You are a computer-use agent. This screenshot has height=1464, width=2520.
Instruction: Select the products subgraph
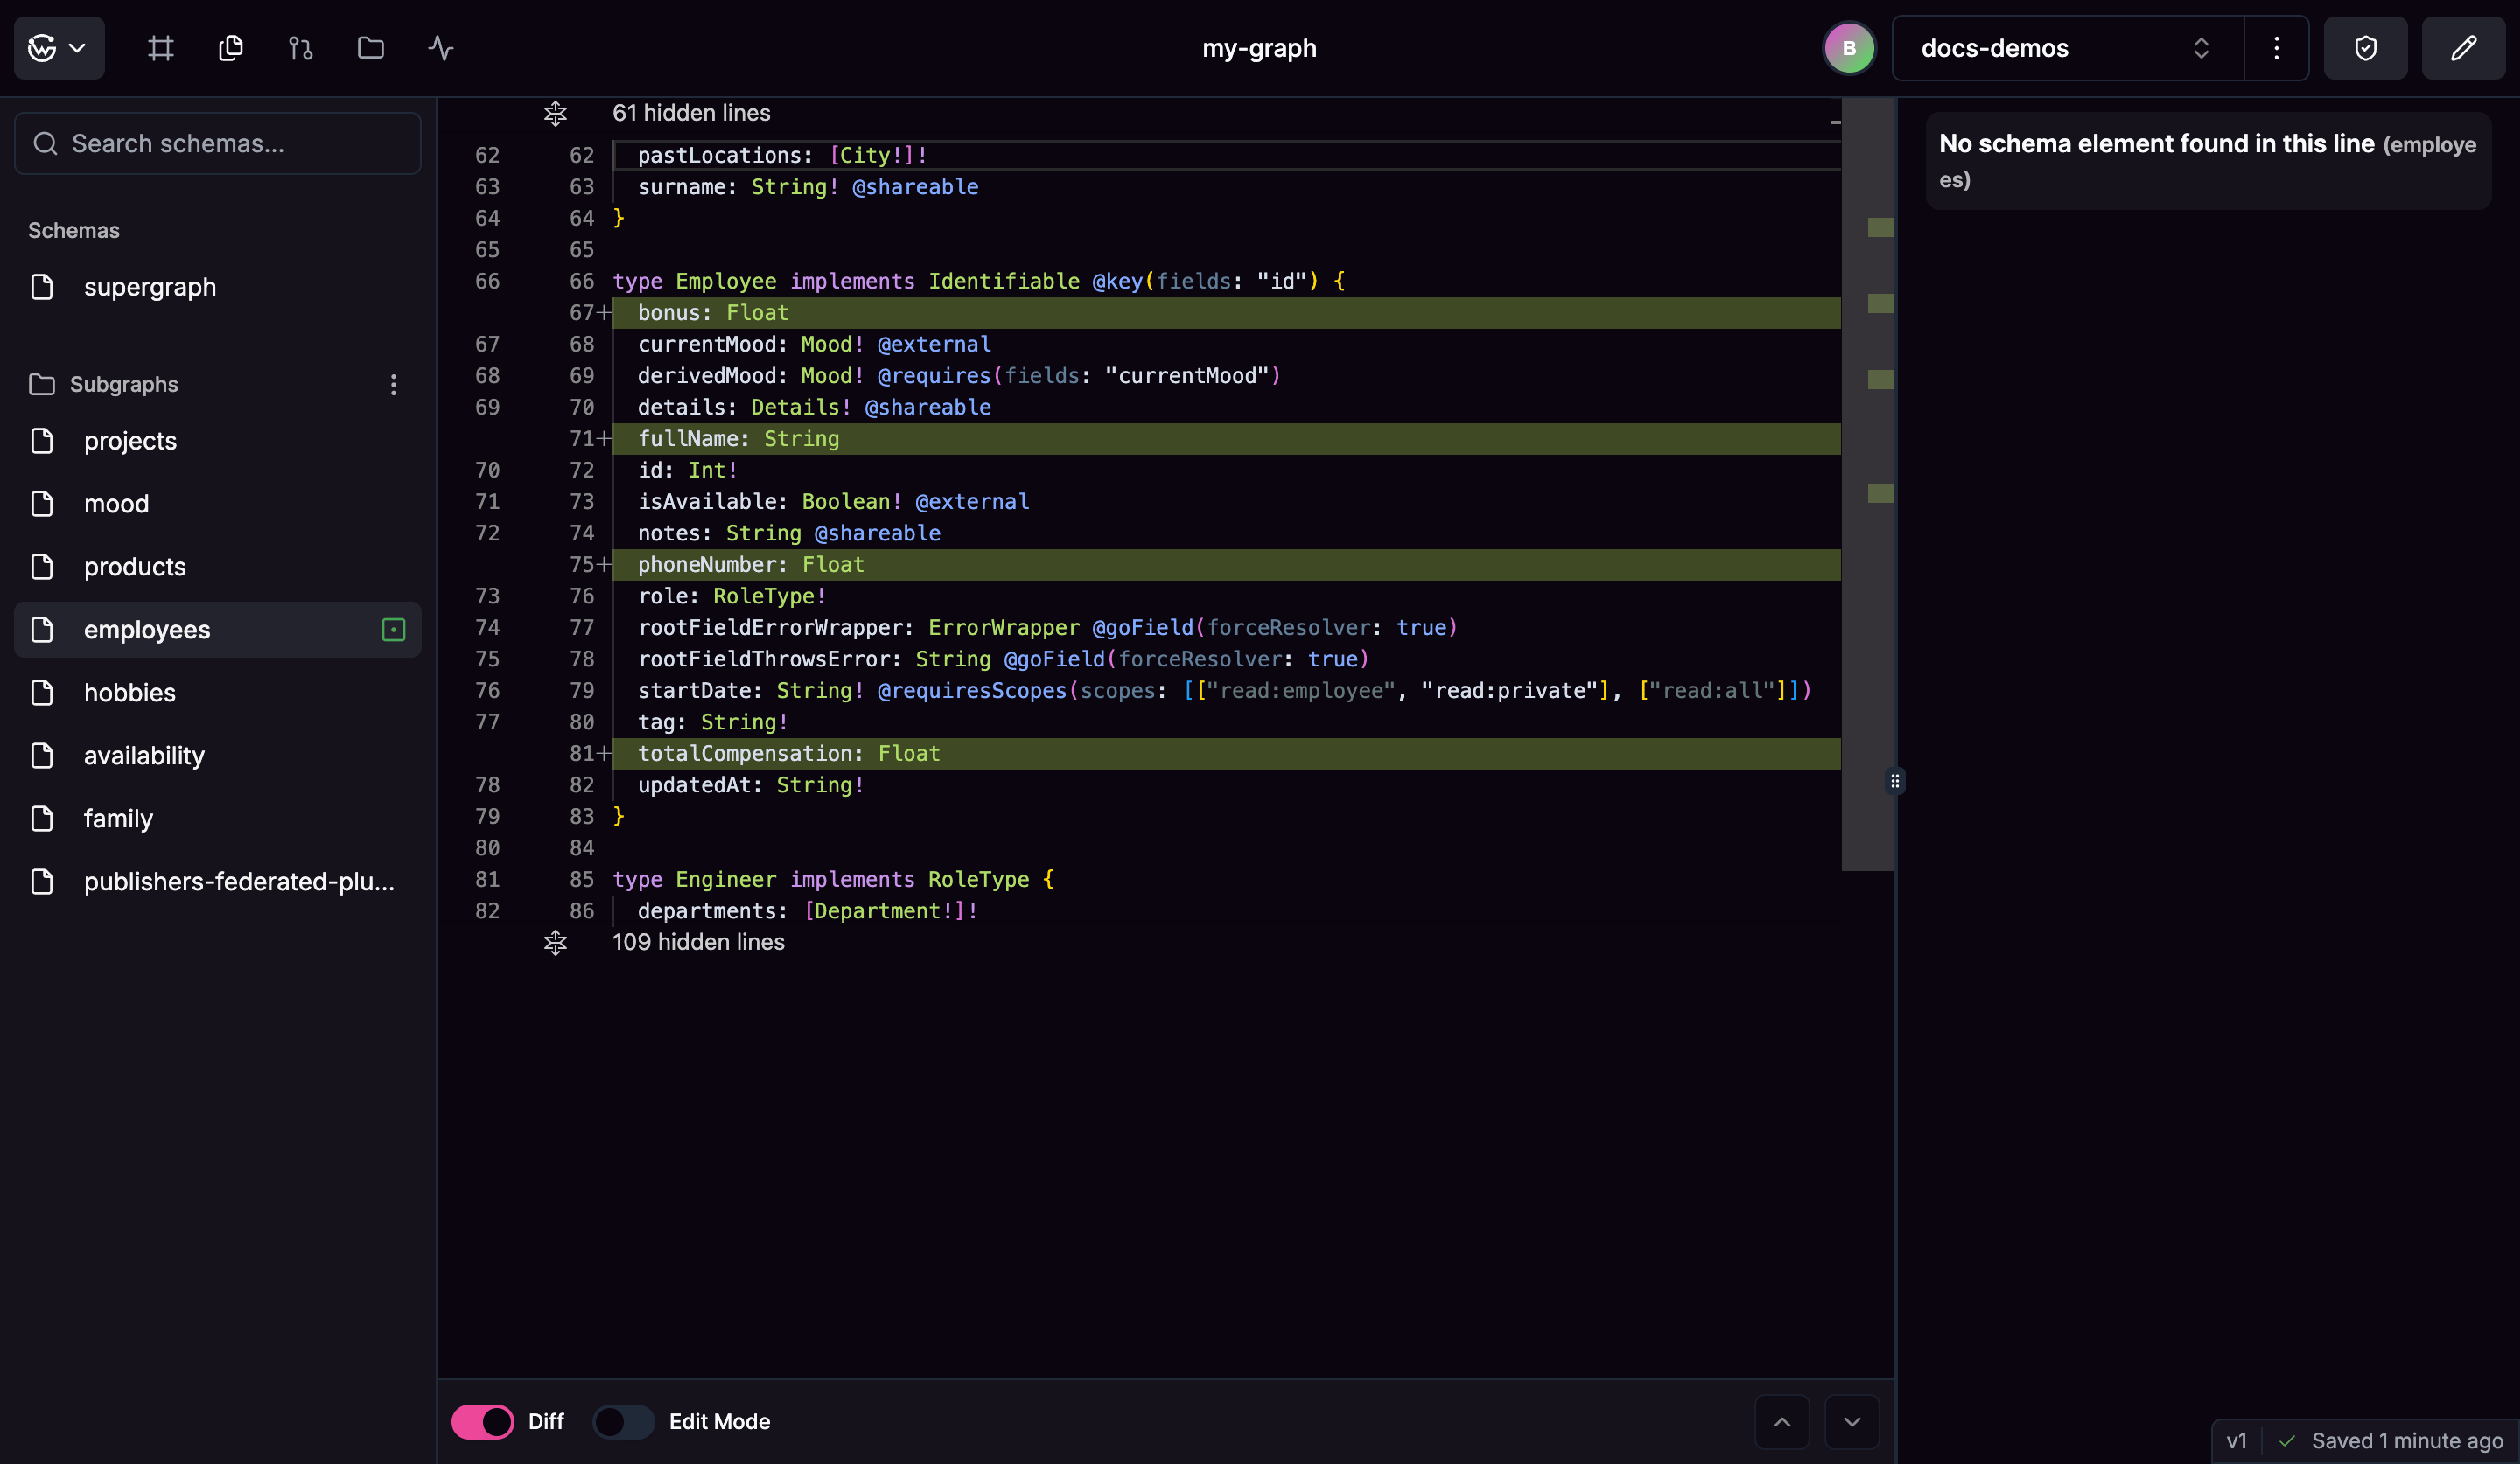pyautogui.click(x=218, y=567)
